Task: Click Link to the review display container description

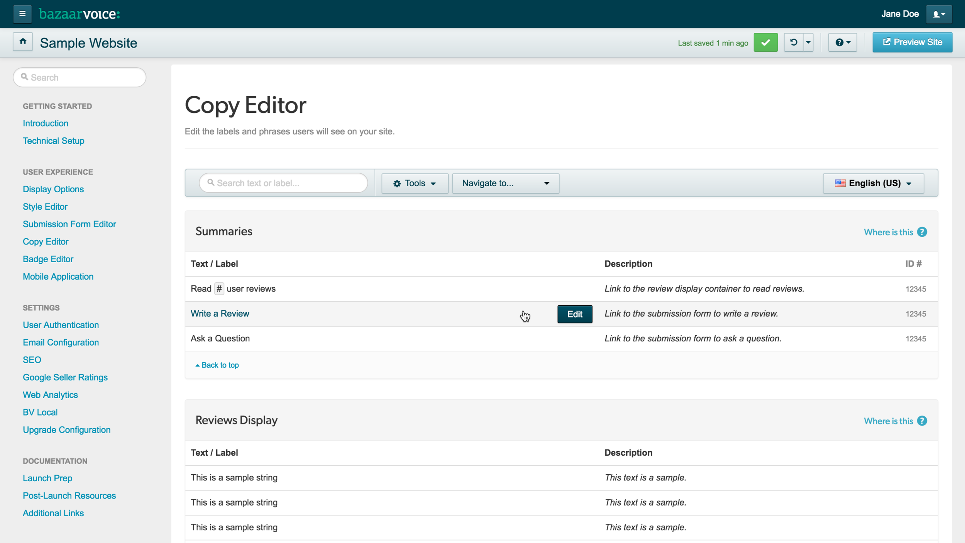Action: click(704, 289)
